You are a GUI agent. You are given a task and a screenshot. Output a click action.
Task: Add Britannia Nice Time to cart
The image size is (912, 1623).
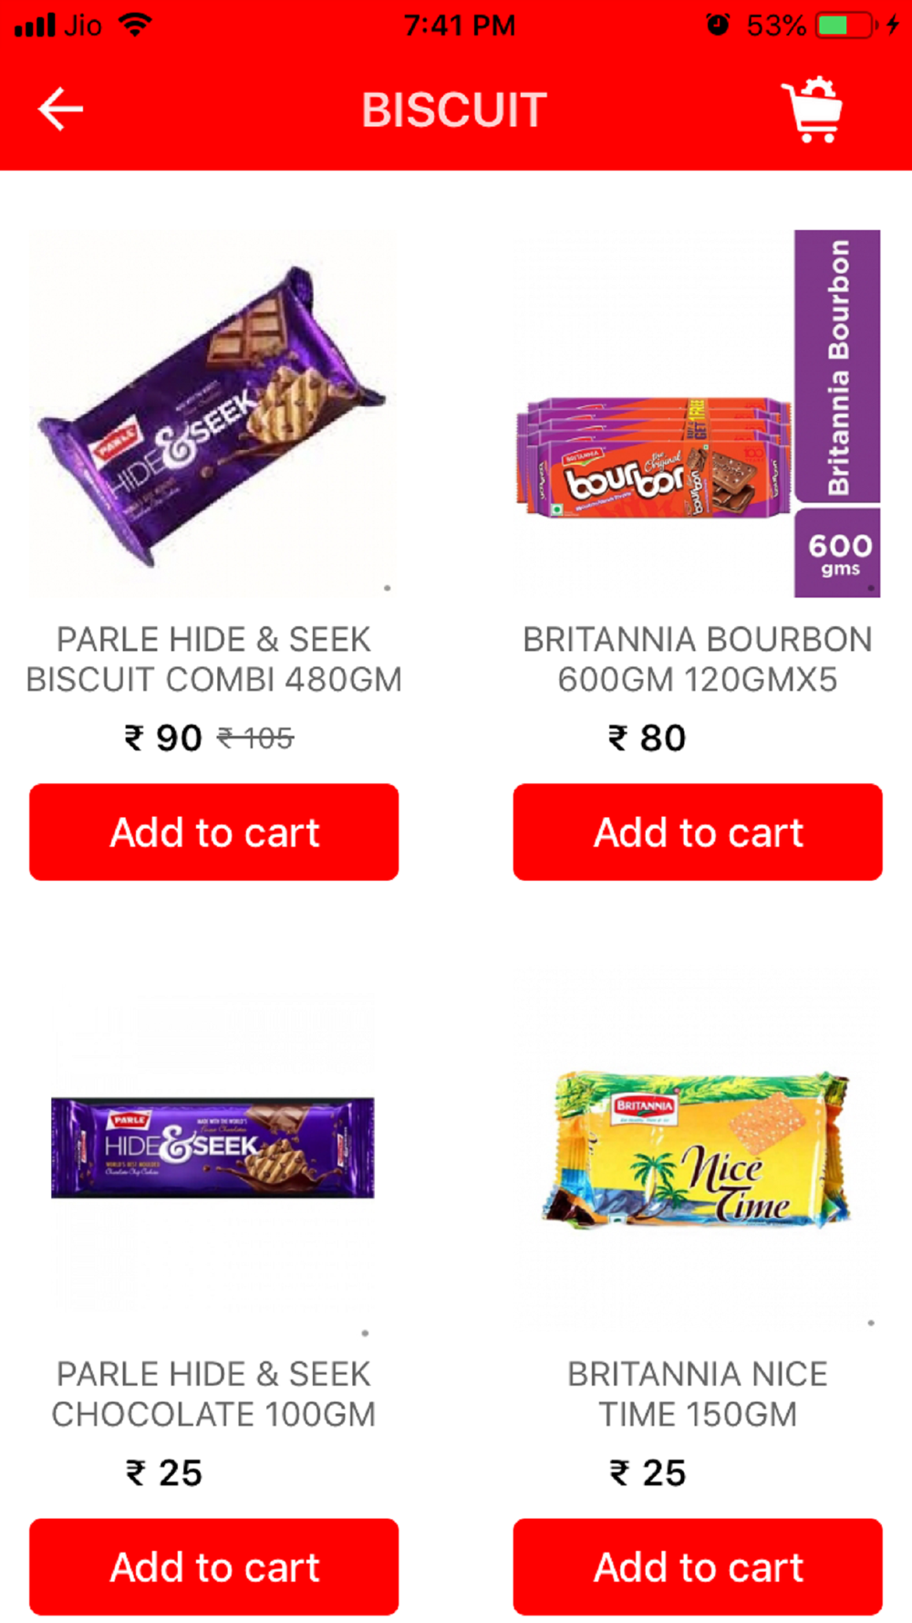pos(698,1566)
